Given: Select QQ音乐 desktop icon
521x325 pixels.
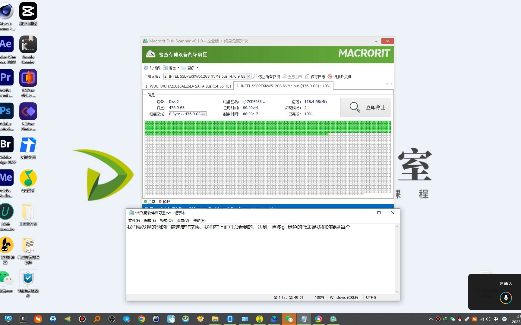Looking at the screenshot, I should point(28,181).
